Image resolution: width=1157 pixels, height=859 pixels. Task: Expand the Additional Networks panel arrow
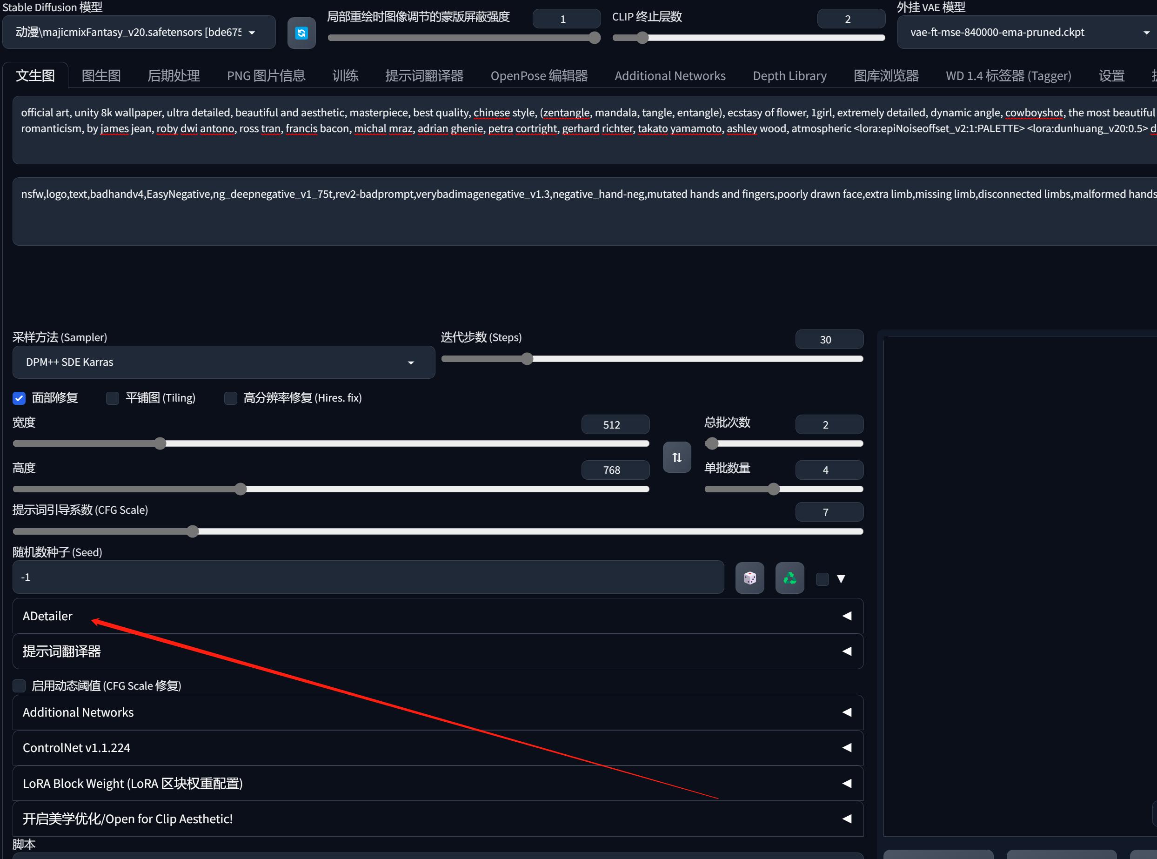(847, 712)
